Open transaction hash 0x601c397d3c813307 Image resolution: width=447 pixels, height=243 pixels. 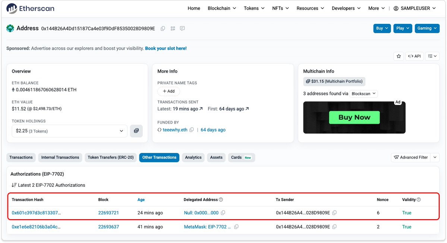coord(36,213)
